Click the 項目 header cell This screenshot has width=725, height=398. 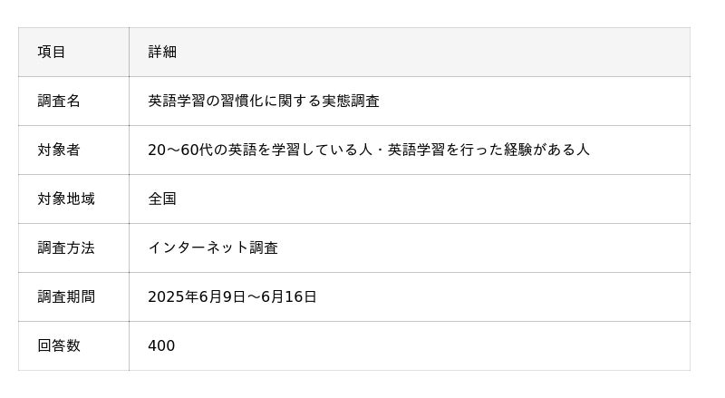73,52
